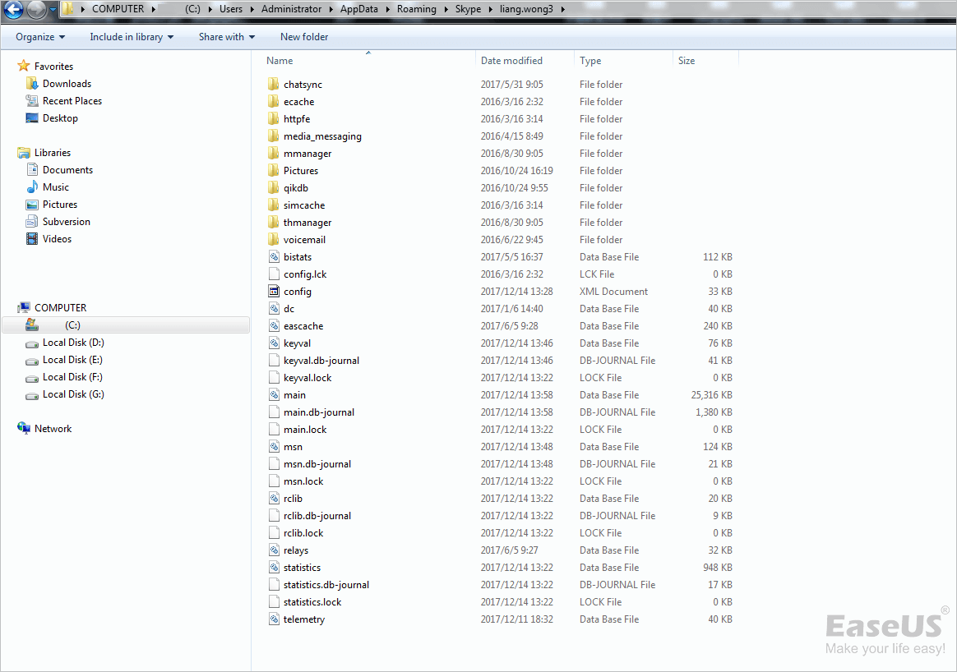Select the Local Disk (D:) drive icon

click(32, 343)
